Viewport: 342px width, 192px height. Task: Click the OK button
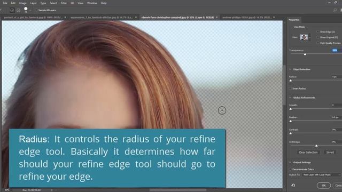(x=324, y=186)
